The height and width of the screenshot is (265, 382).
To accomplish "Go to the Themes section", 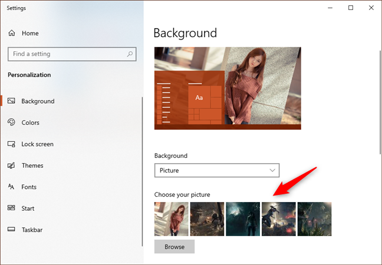I will (32, 165).
